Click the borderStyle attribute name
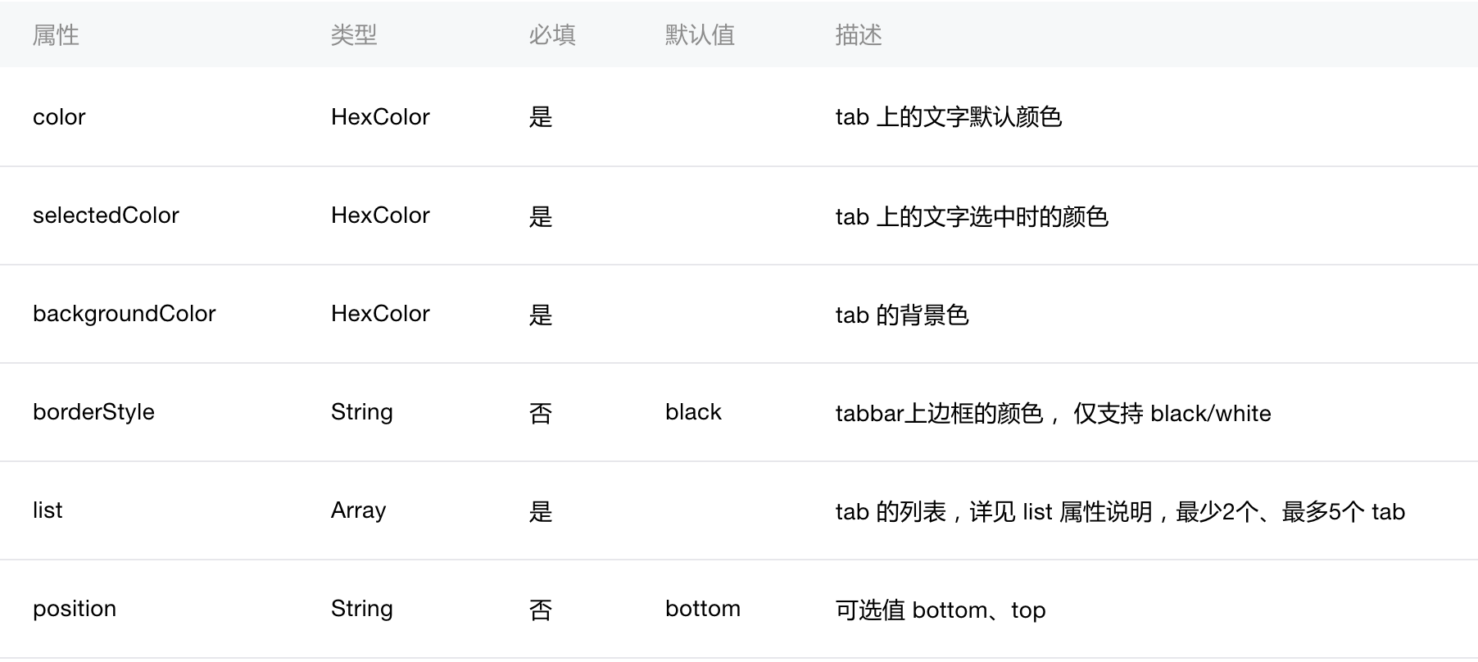The height and width of the screenshot is (662, 1478). [x=93, y=412]
